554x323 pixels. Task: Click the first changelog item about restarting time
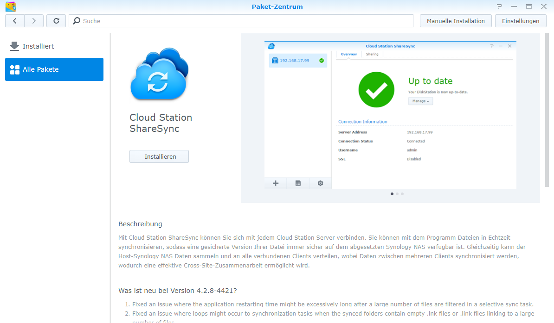333,304
